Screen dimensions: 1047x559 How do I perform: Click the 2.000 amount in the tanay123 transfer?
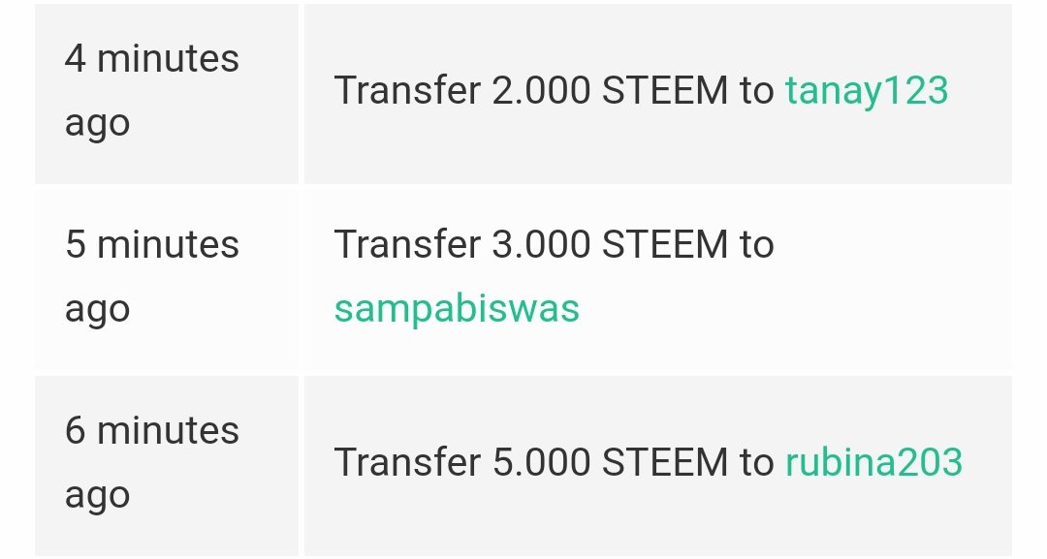coord(541,90)
